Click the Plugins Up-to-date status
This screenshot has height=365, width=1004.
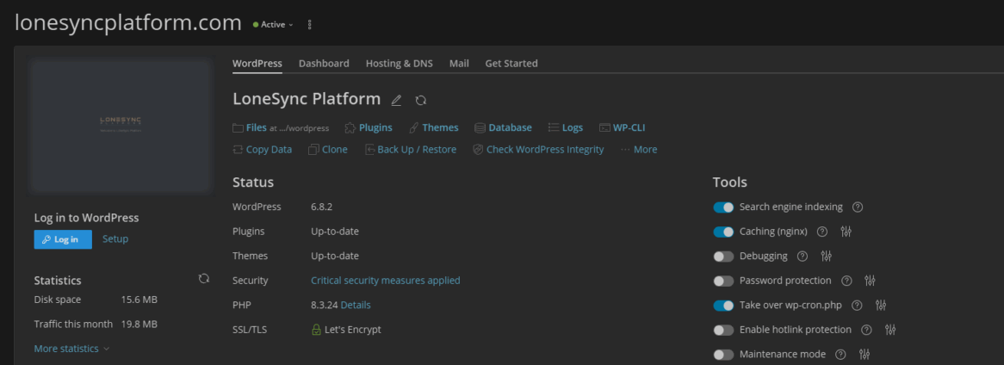tap(335, 232)
